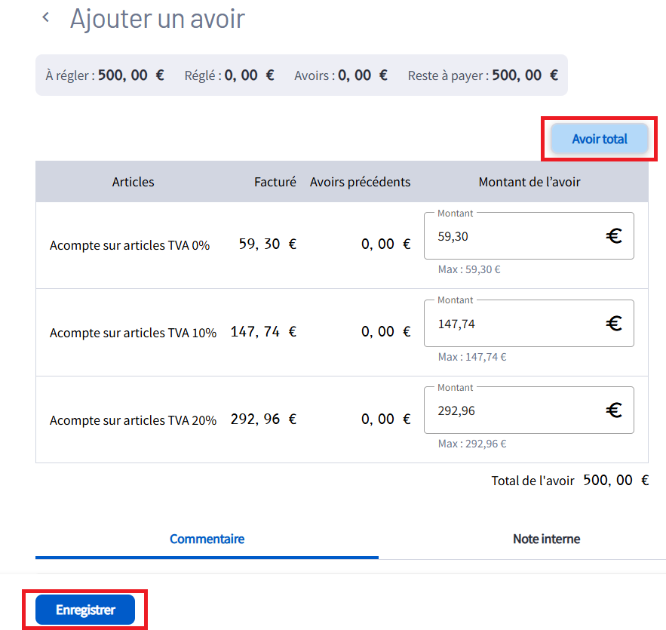Save the credit note with Enregistrer
Image resolution: width=666 pixels, height=630 pixels.
click(84, 610)
